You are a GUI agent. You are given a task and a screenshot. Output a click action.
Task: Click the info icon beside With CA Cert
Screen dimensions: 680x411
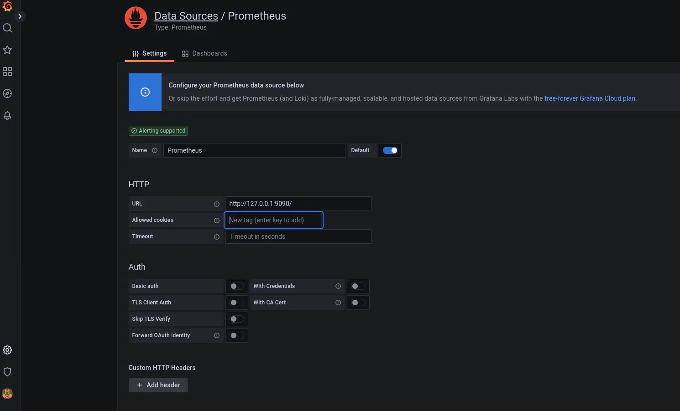point(338,303)
